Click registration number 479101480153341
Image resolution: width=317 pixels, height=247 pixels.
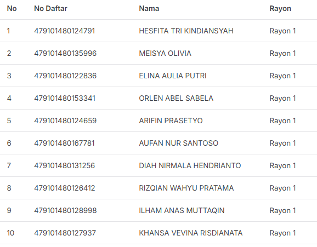(x=65, y=98)
